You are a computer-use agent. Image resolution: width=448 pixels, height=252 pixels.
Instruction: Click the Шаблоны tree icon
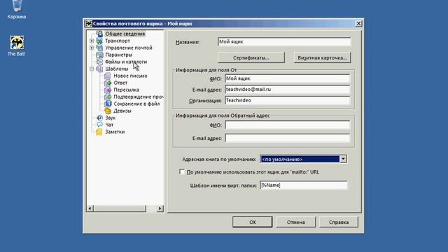point(99,69)
